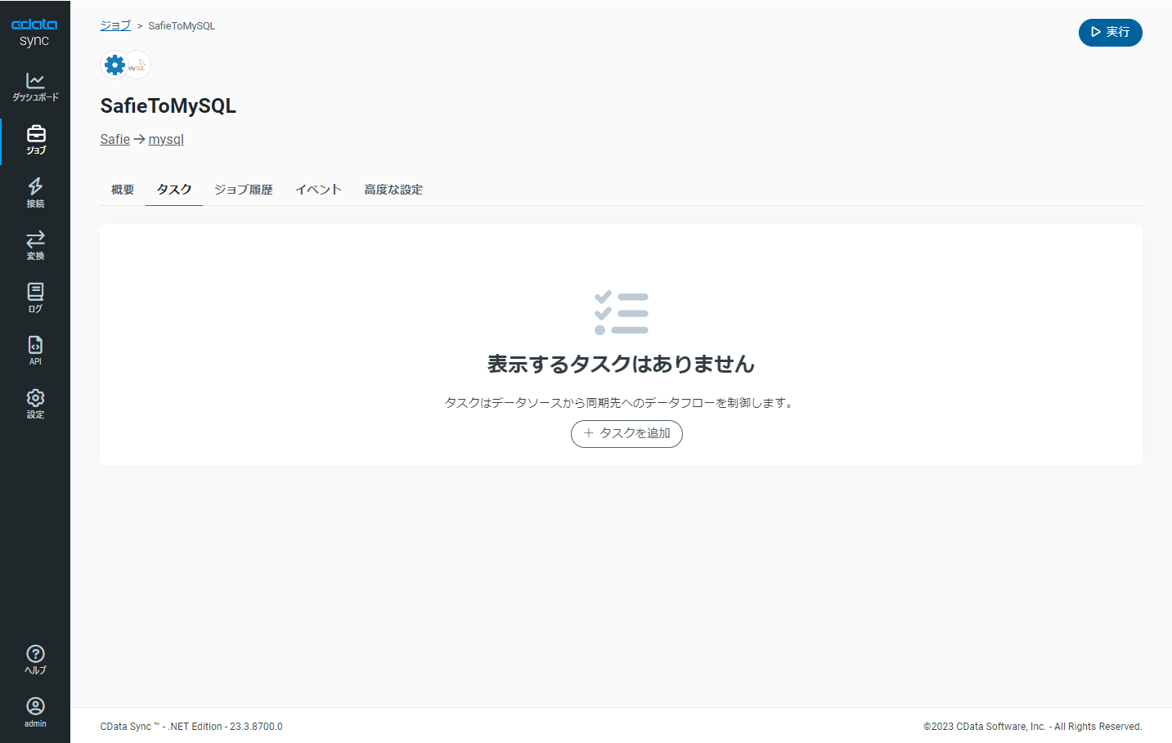Viewport: 1172px width, 743px height.
Task: Run the job with the 実行 button
Action: pyautogui.click(x=1110, y=33)
